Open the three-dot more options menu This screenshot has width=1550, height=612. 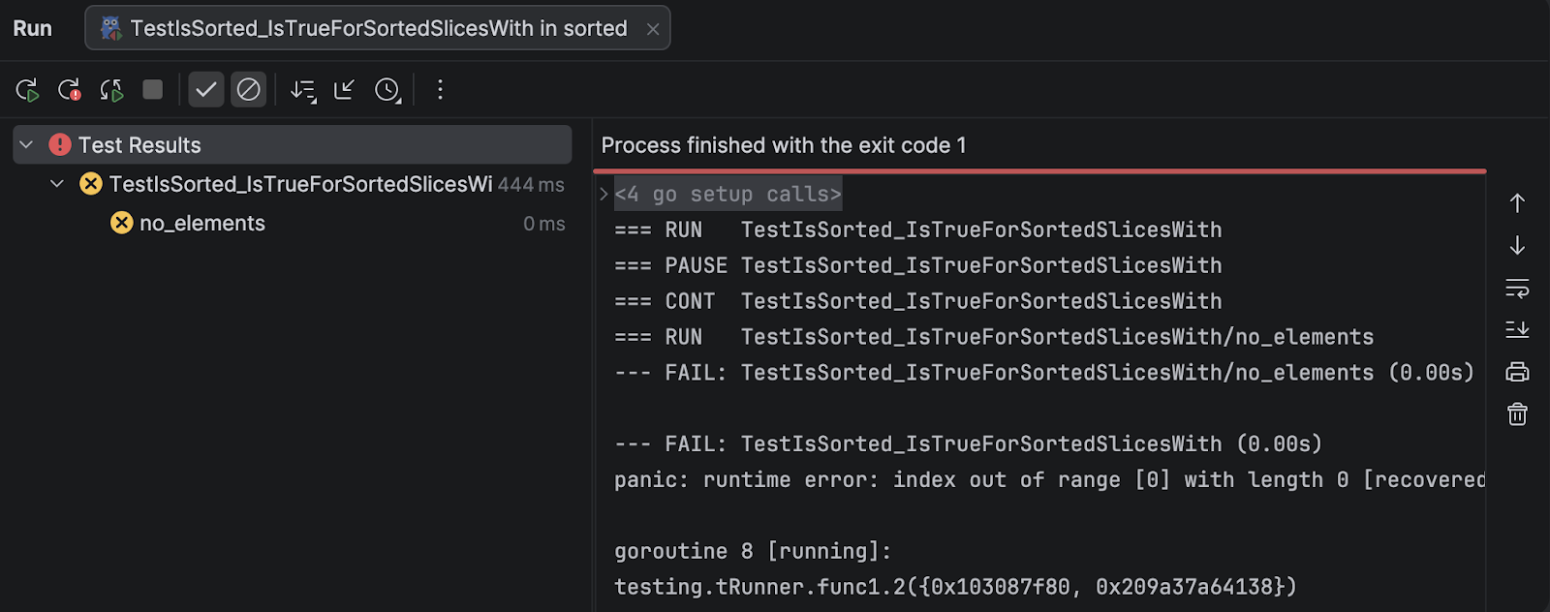[x=440, y=90]
